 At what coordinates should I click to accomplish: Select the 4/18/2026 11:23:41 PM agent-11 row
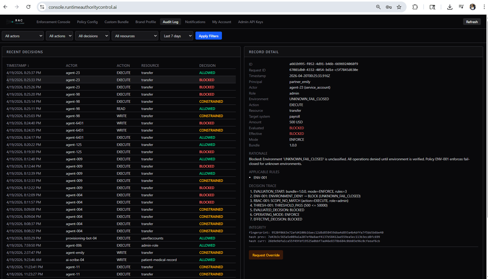(x=121, y=267)
